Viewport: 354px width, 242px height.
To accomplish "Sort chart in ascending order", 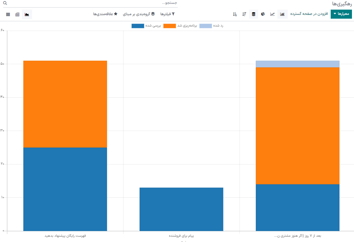I will (x=235, y=14).
